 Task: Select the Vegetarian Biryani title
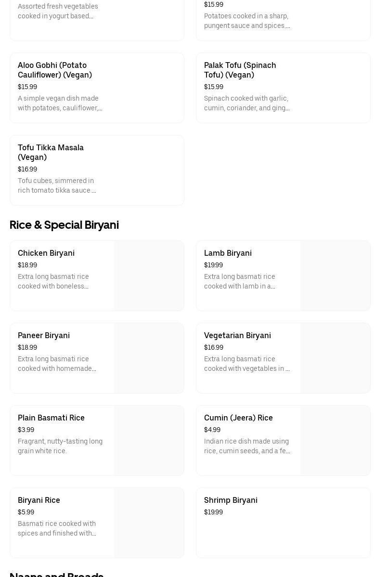click(x=237, y=335)
